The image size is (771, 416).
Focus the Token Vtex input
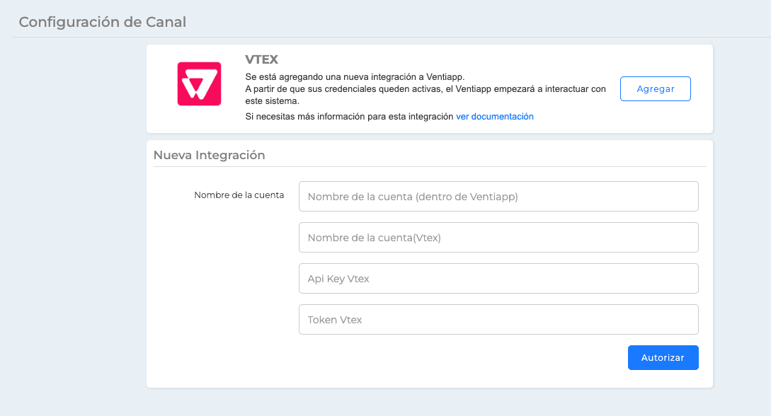tap(498, 320)
